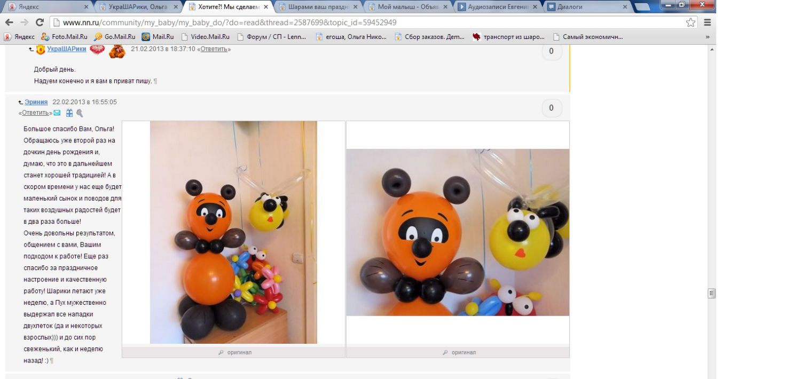The height and width of the screenshot is (379, 801).
Task: Click the address bar URL field
Action: point(374,22)
